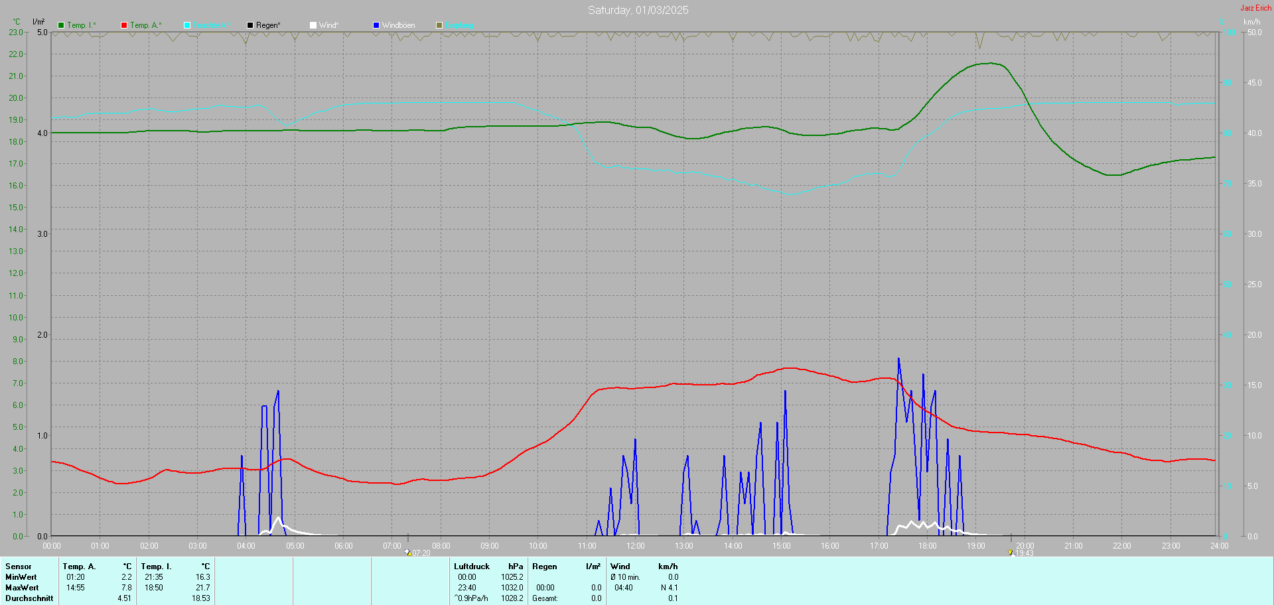Click the "MinWert" row label
1274x605 pixels.
[21, 577]
